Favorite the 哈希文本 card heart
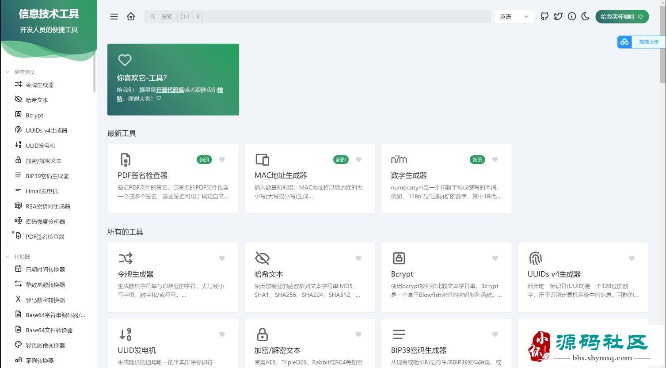Viewport: 666px width, 368px height. coord(358,258)
